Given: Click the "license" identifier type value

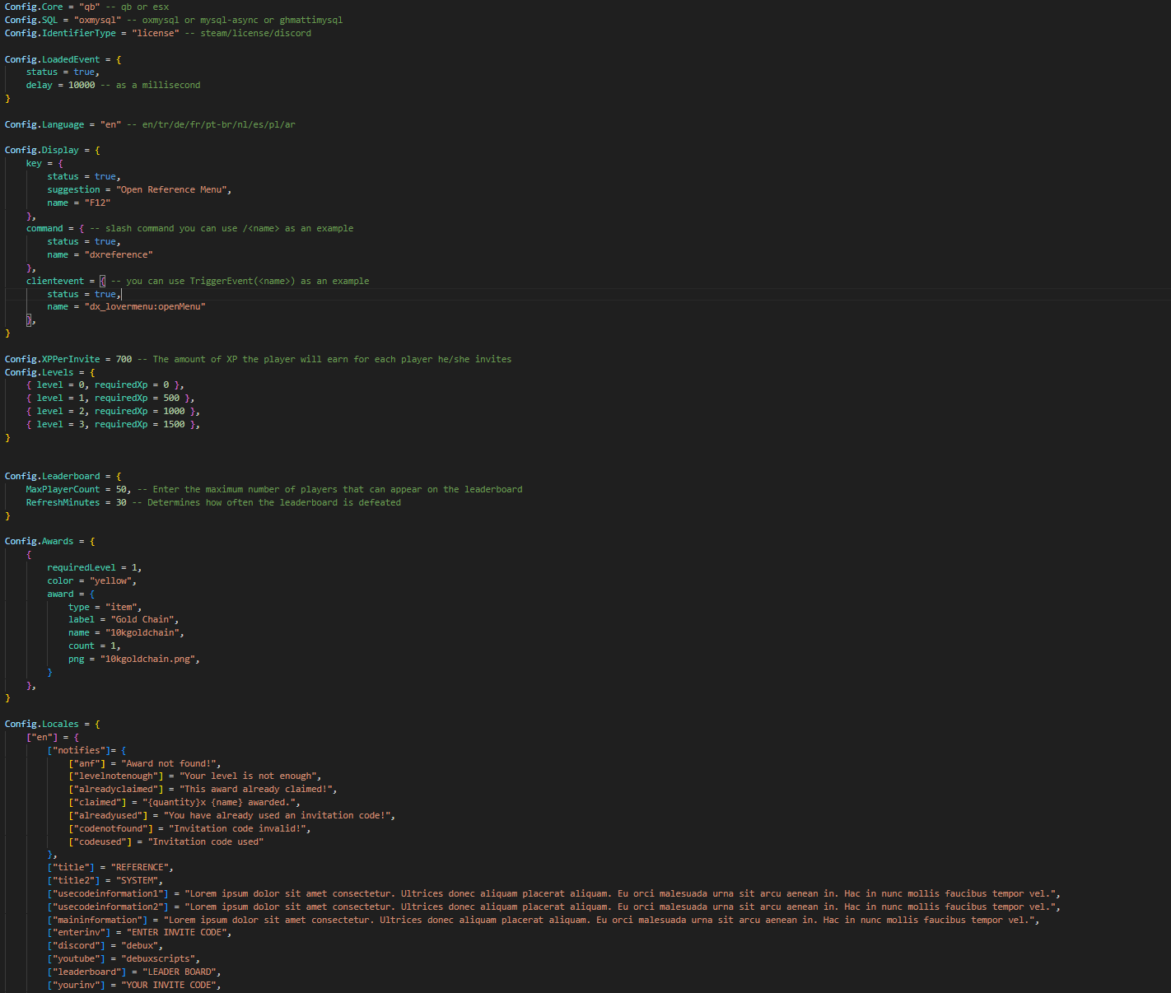Looking at the screenshot, I should tap(156, 33).
